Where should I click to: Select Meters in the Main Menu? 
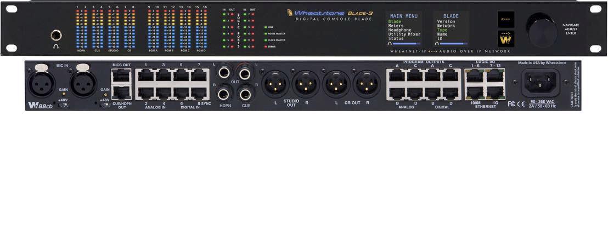396,26
